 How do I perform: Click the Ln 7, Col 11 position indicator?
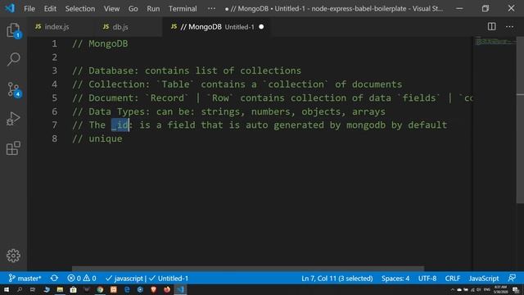click(337, 279)
